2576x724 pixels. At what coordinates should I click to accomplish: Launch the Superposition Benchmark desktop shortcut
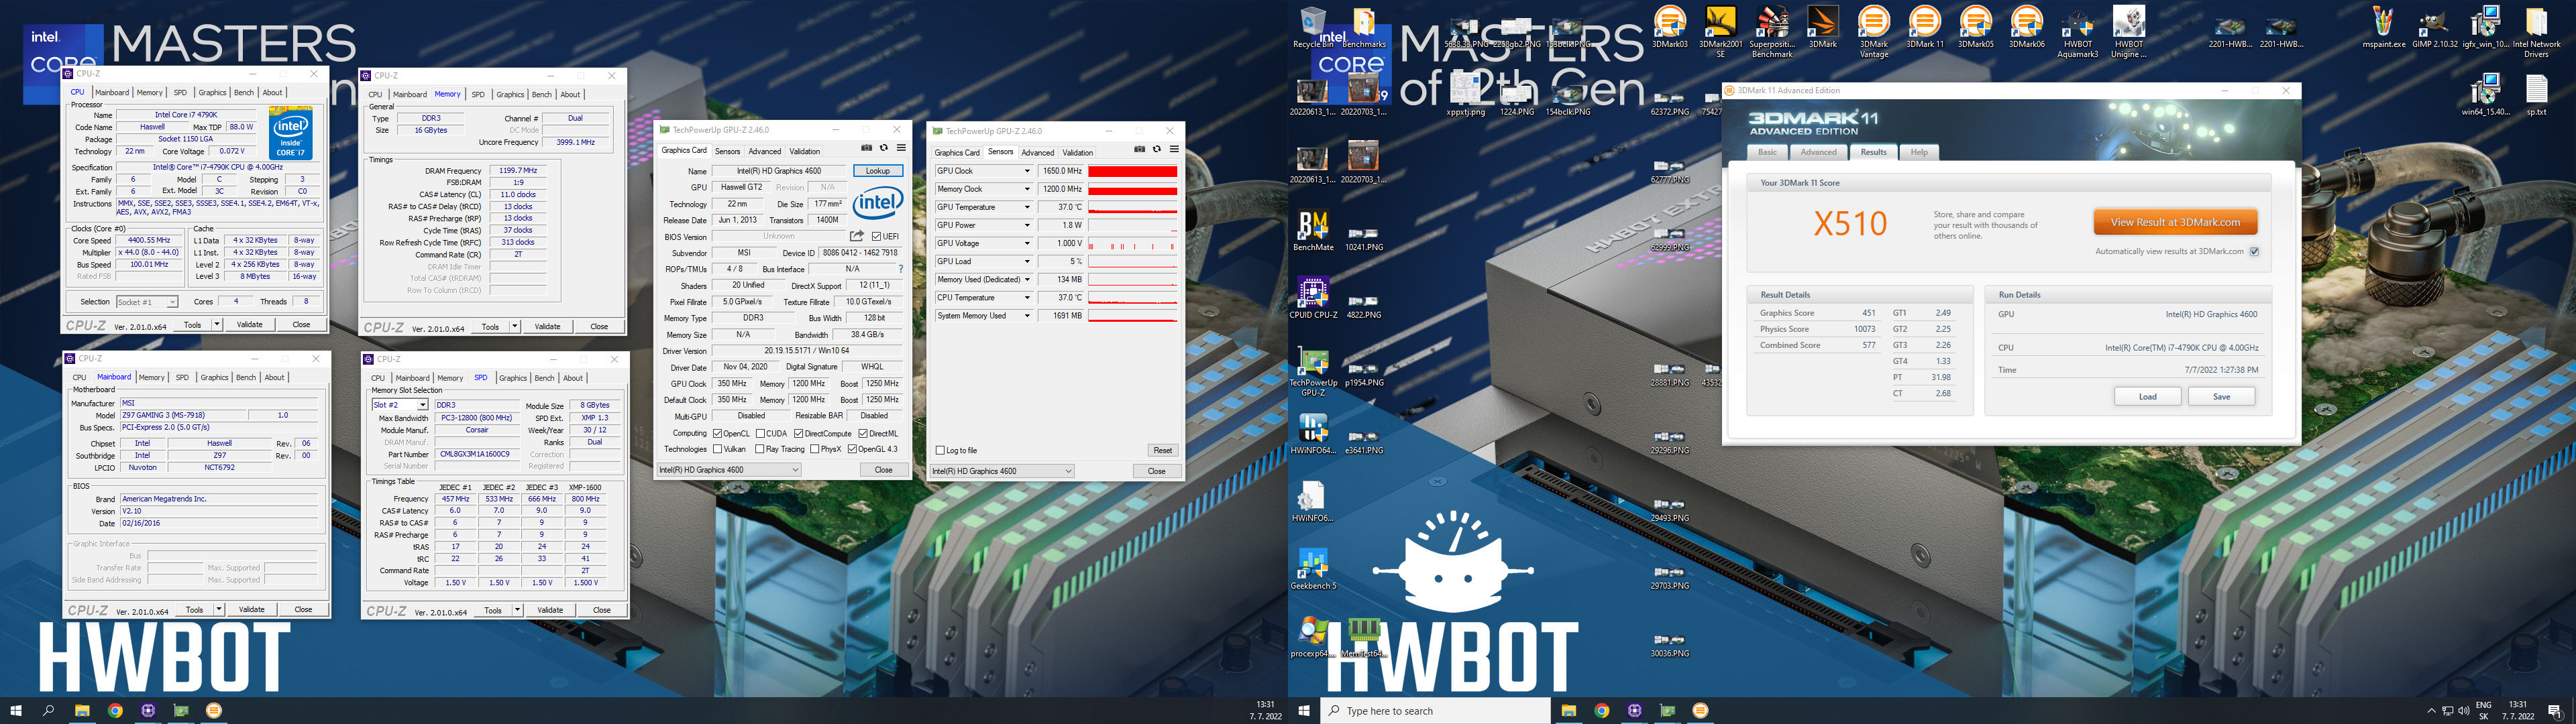pyautogui.click(x=1771, y=32)
